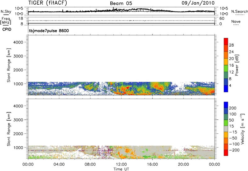Click the 'Beam 05' heading
The width and height of the screenshot is (248, 171).
pyautogui.click(x=121, y=3)
